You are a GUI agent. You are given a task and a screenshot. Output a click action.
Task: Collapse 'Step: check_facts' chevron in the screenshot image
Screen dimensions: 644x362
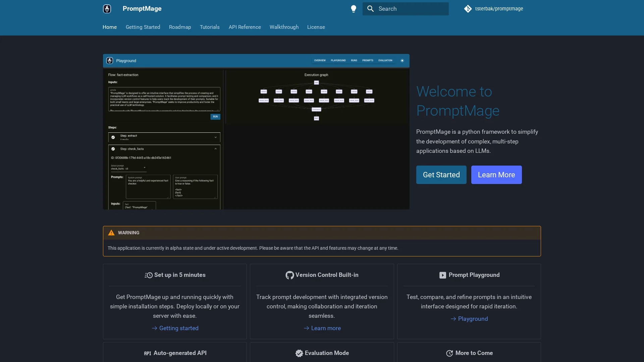(215, 149)
